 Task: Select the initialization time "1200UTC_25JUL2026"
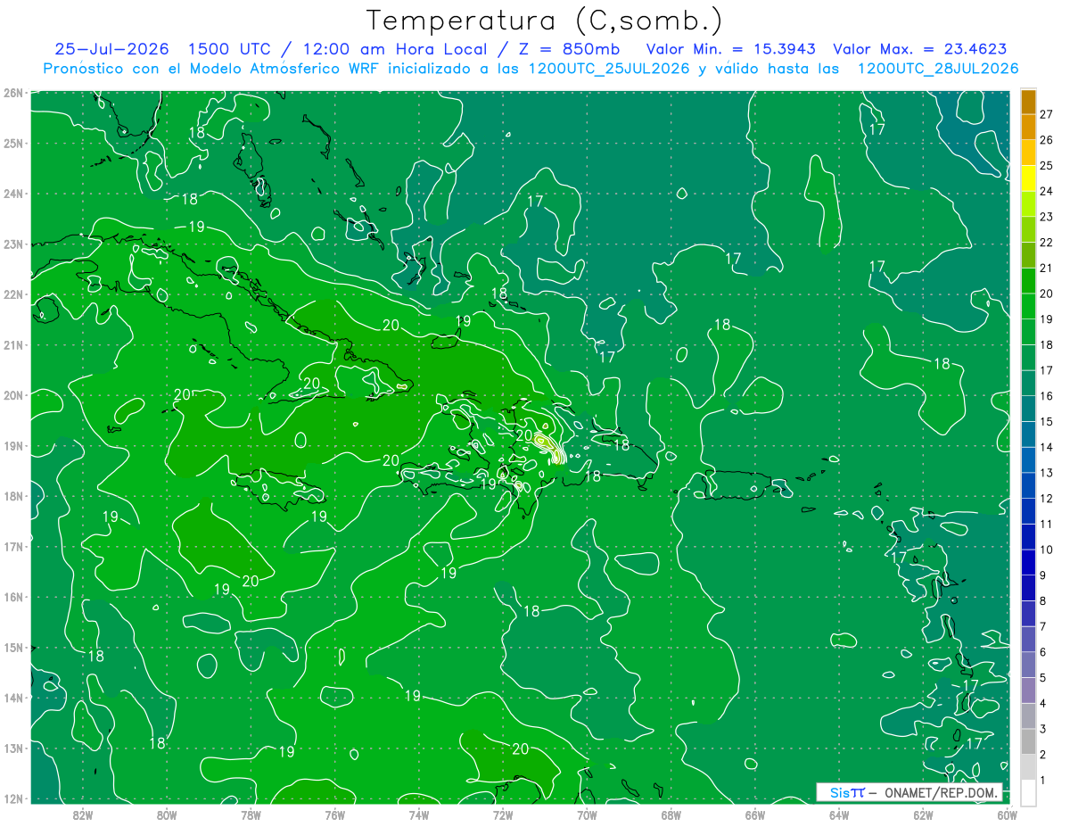click(609, 69)
